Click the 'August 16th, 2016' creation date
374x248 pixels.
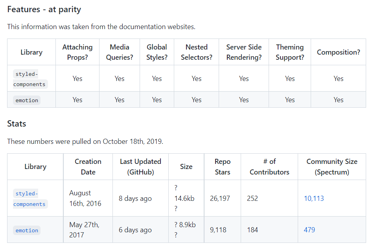coord(85,198)
